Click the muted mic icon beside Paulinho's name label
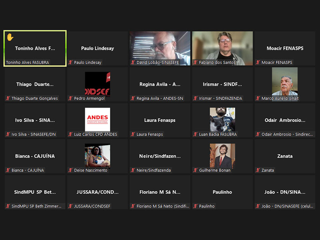This screenshot has height=240, width=320. (196, 206)
